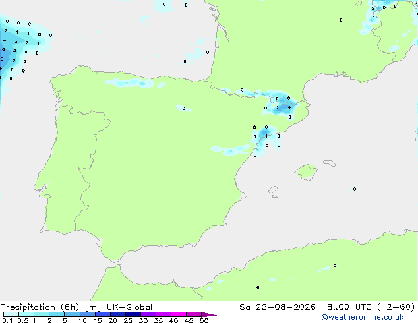
Task: Click the legend scale label '50'
Action: 204,320
